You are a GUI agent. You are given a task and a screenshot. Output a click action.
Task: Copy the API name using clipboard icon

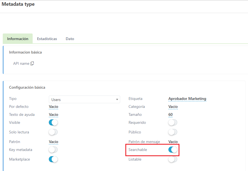pyautogui.click(x=32, y=63)
